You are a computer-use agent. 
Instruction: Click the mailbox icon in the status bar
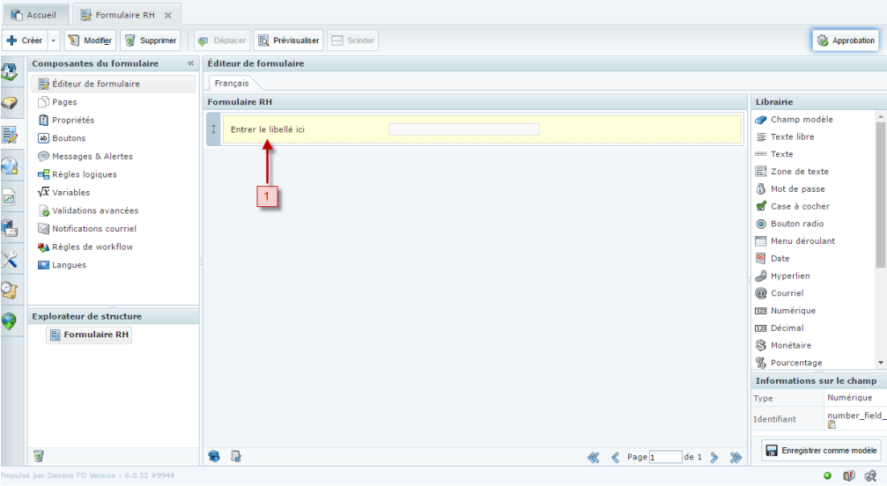coord(848,475)
